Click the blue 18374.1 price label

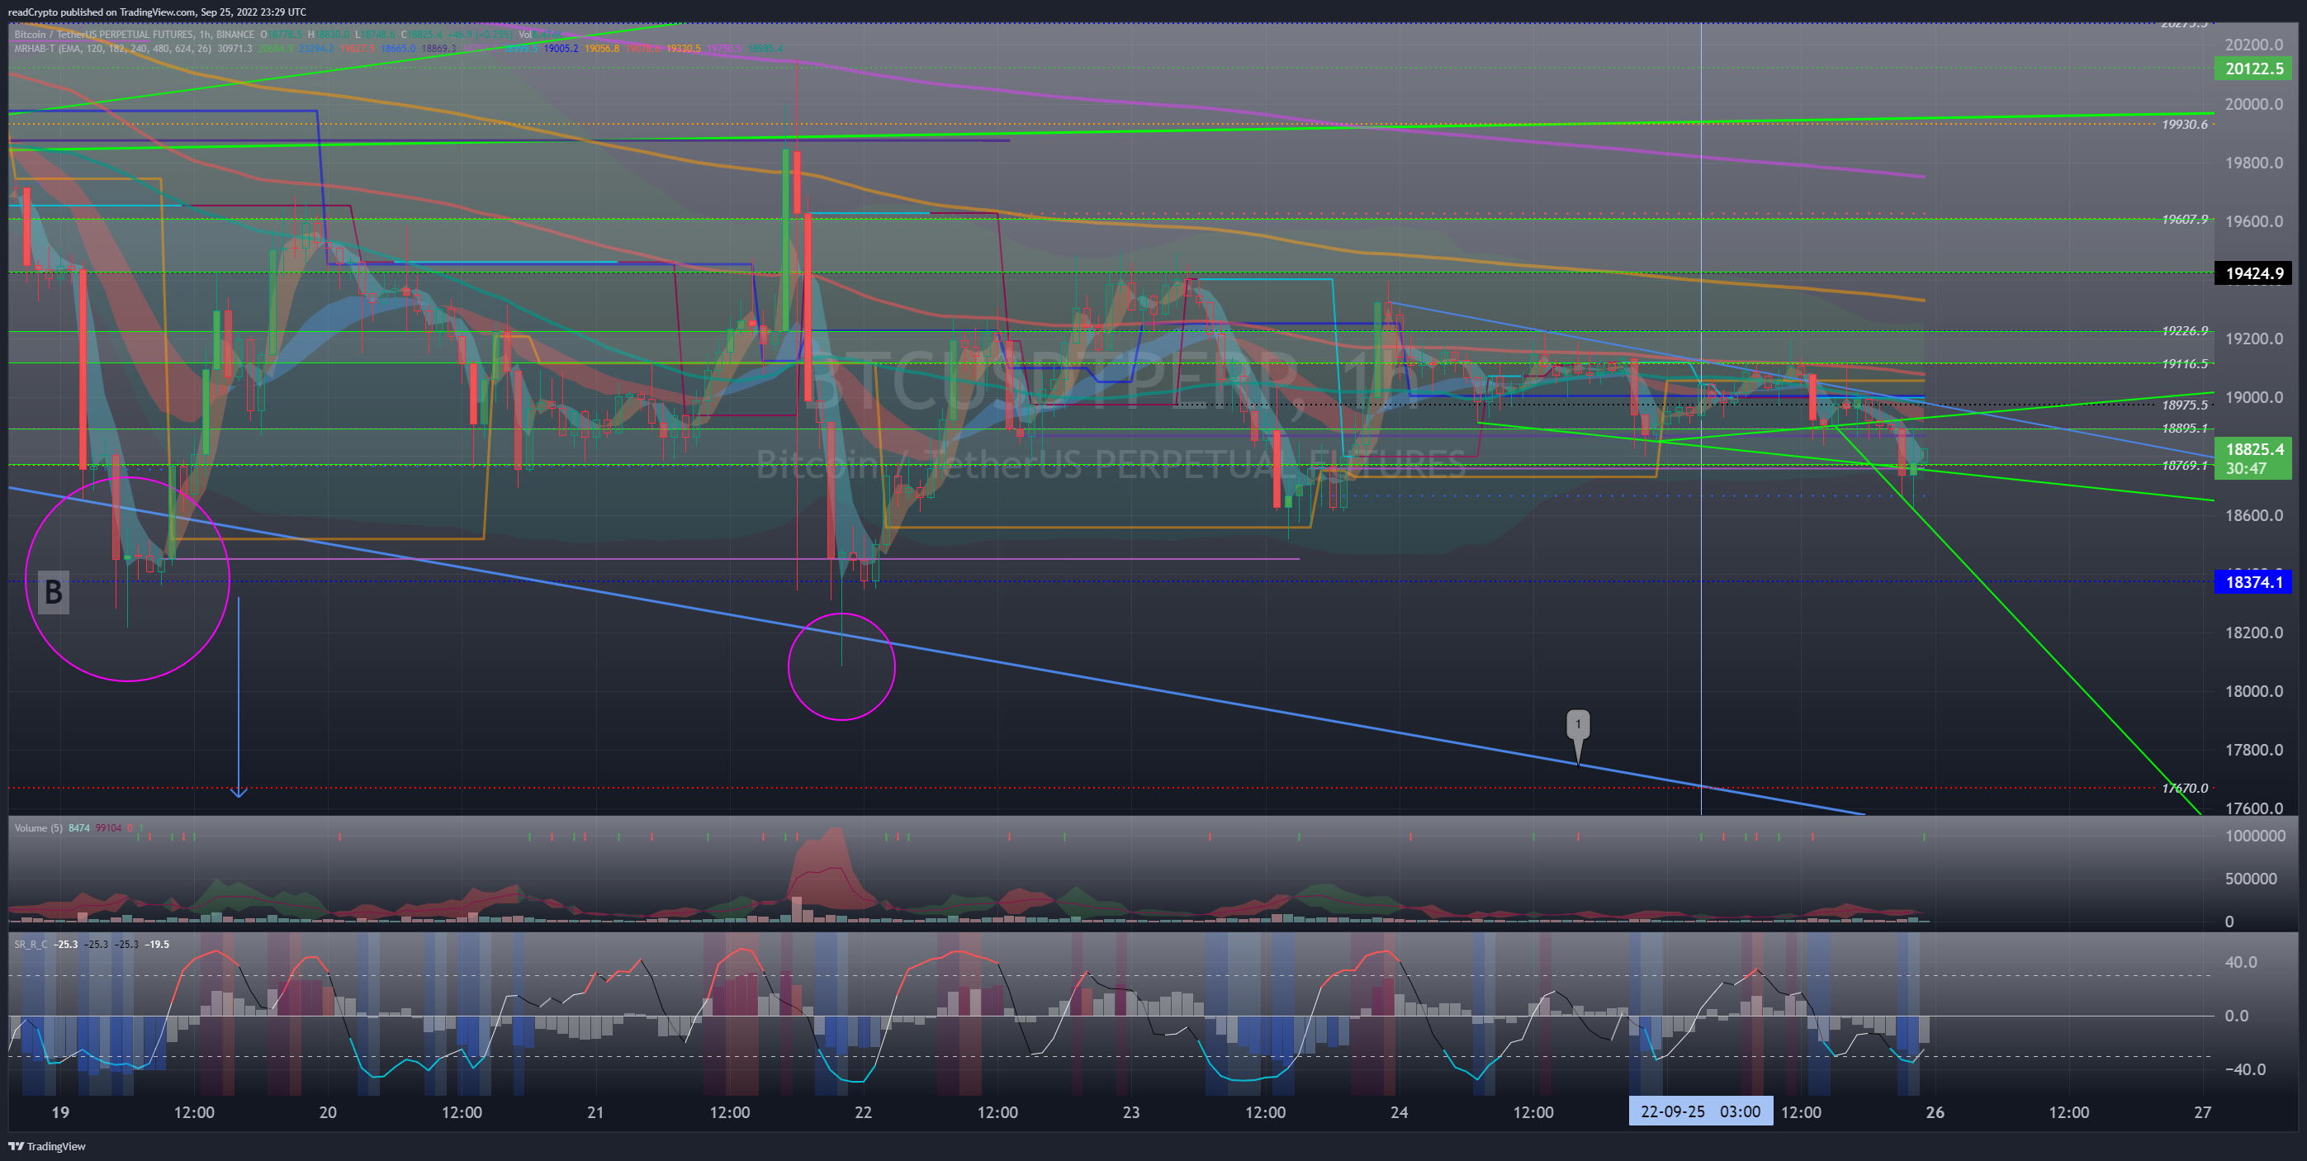(x=2253, y=582)
